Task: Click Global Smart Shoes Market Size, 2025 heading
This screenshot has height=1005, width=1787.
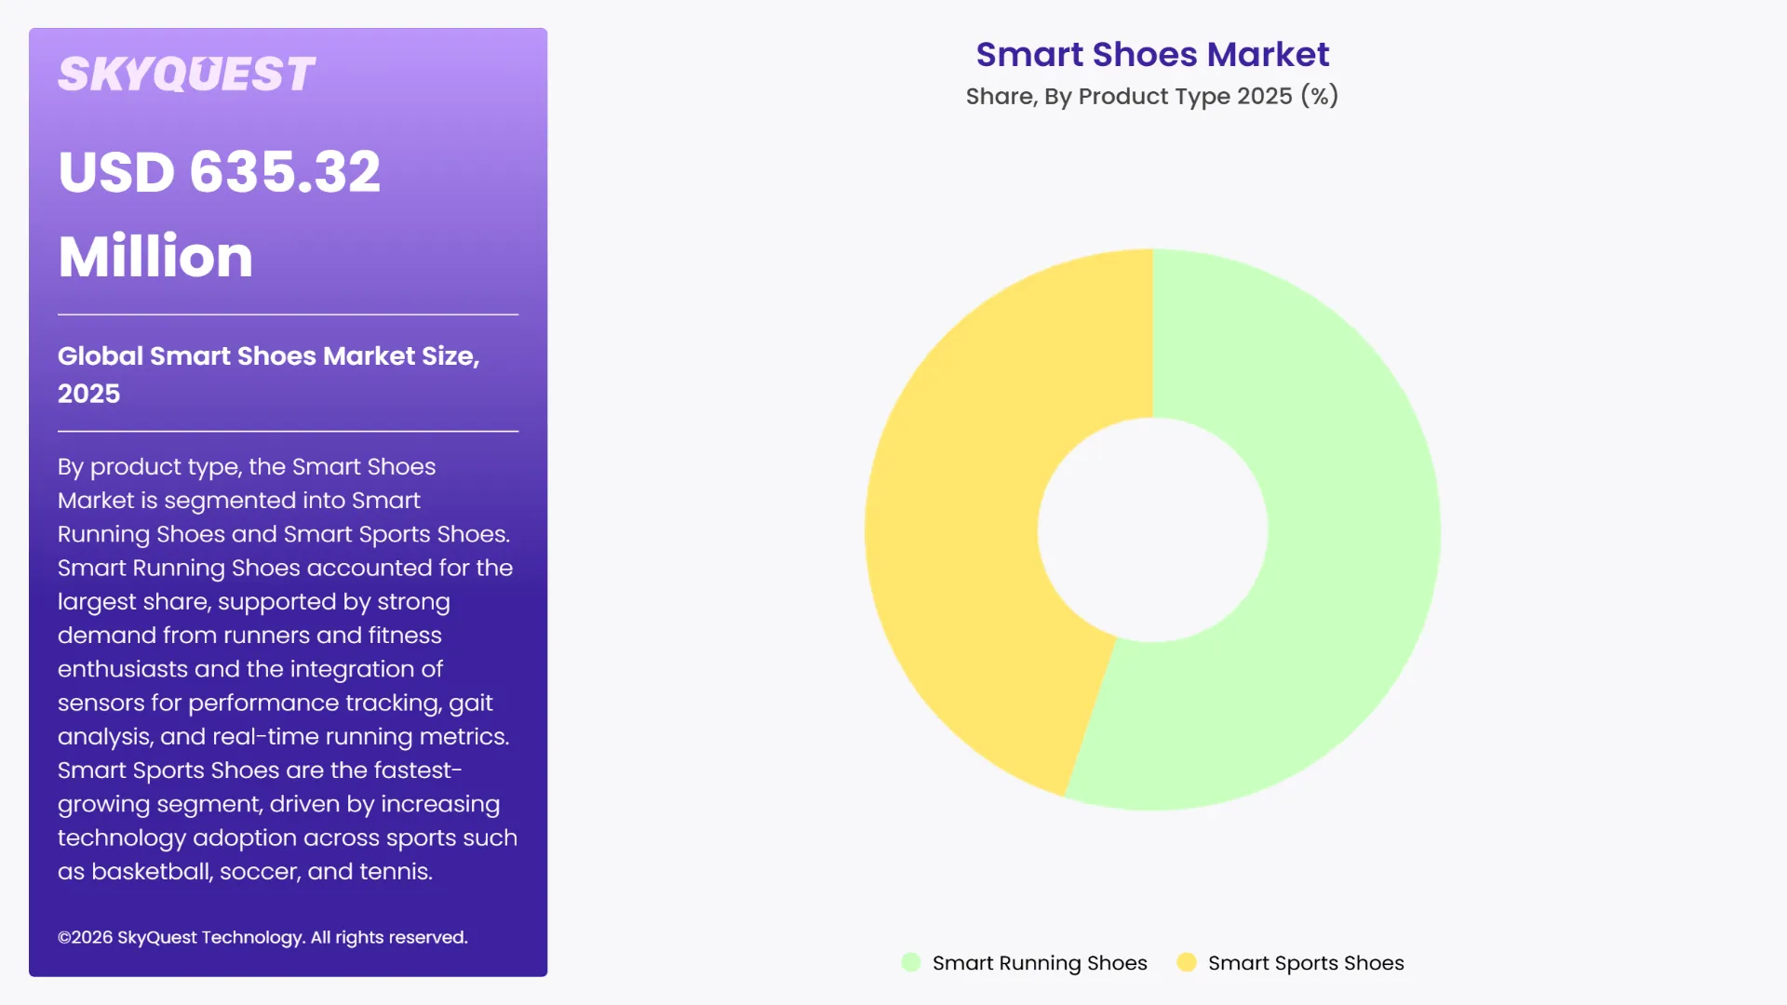Action: pyautogui.click(x=268, y=374)
